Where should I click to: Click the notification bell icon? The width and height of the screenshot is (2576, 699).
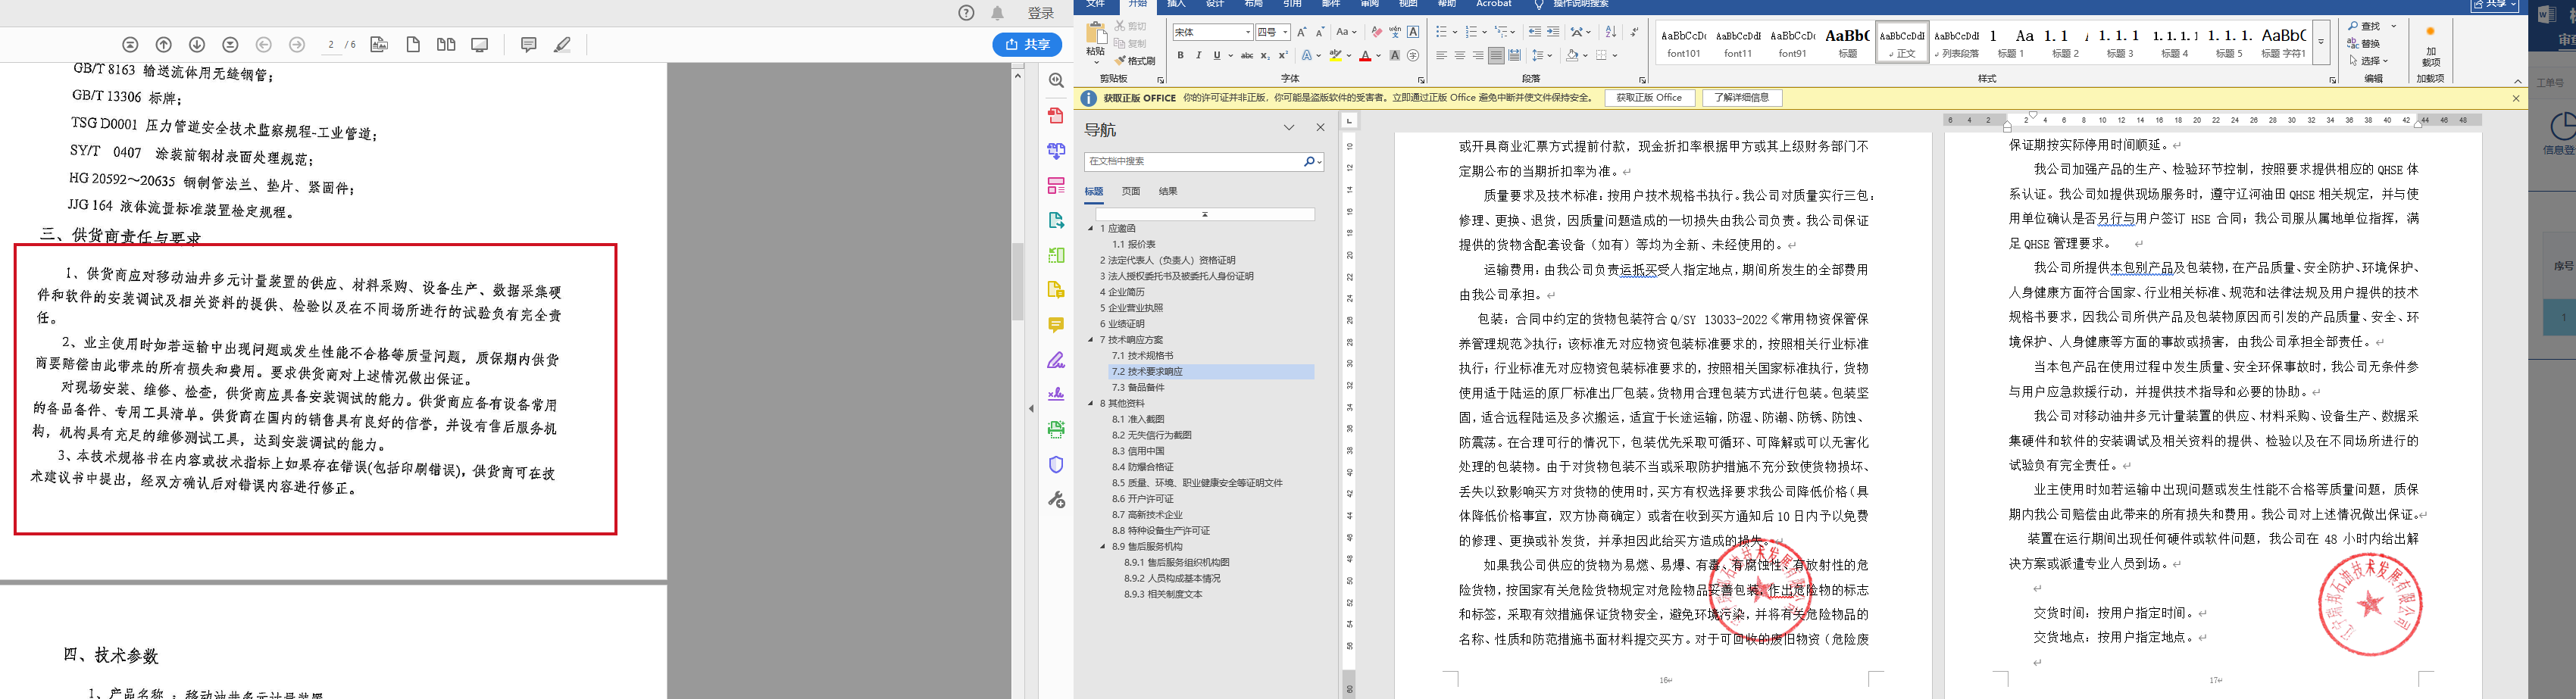pyautogui.click(x=997, y=13)
